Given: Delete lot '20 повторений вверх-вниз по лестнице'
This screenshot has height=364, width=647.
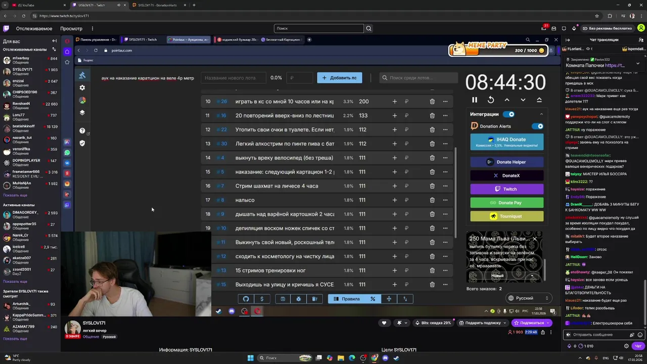Looking at the screenshot, I should (432, 116).
